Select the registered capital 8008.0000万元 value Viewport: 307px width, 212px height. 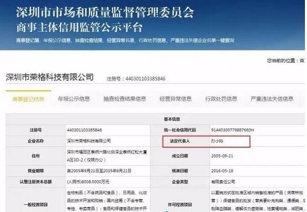[89, 181]
